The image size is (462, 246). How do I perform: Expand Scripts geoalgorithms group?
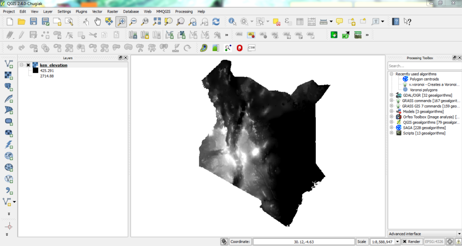pyautogui.click(x=392, y=133)
